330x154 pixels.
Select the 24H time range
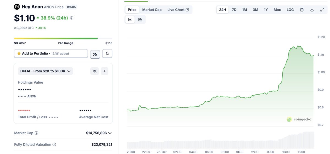coord(222,10)
